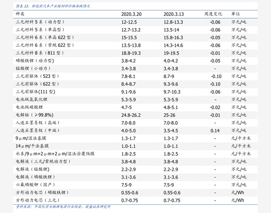Viewport: 271px width, 213px height.
Task: Click the table title 图表 11
Action: pos(53,6)
